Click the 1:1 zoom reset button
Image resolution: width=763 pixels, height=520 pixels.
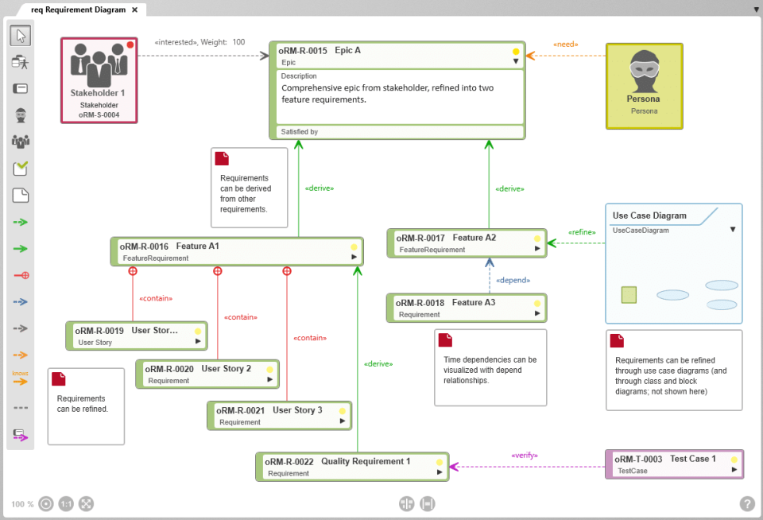[x=66, y=503]
